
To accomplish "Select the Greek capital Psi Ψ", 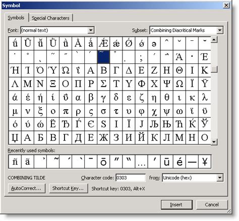I will tap(167, 84).
